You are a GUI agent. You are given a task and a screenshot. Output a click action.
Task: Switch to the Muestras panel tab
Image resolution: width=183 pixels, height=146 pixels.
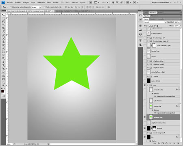[x=153, y=13]
